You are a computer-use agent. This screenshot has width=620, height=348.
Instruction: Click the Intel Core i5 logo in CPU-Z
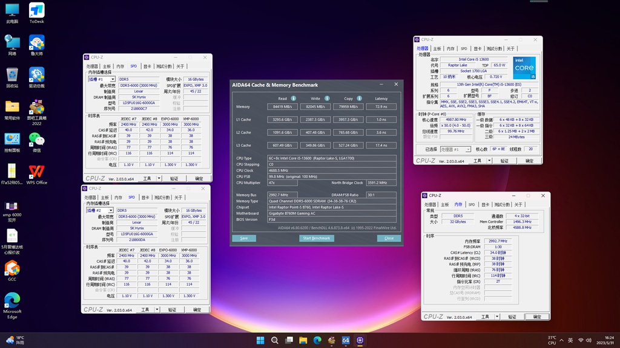[524, 68]
